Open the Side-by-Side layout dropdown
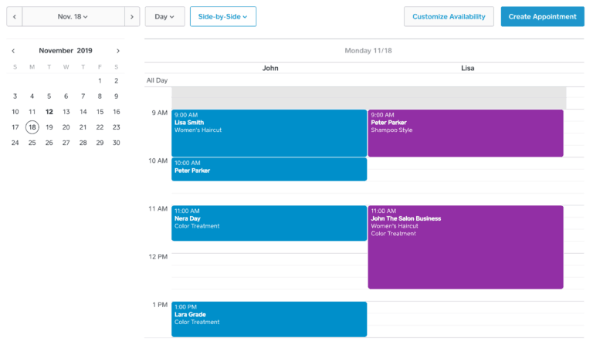593x348 pixels. 222,16
